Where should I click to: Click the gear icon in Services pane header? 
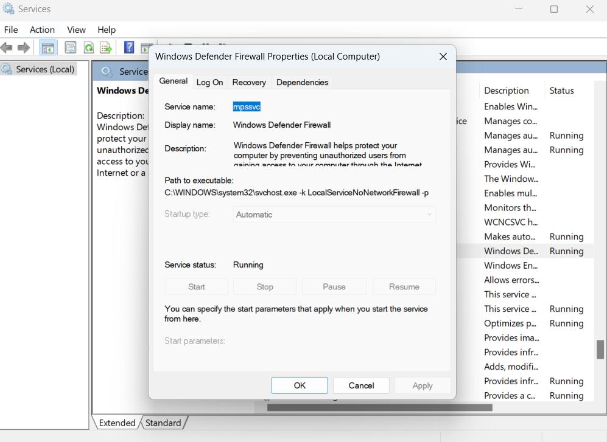(106, 72)
